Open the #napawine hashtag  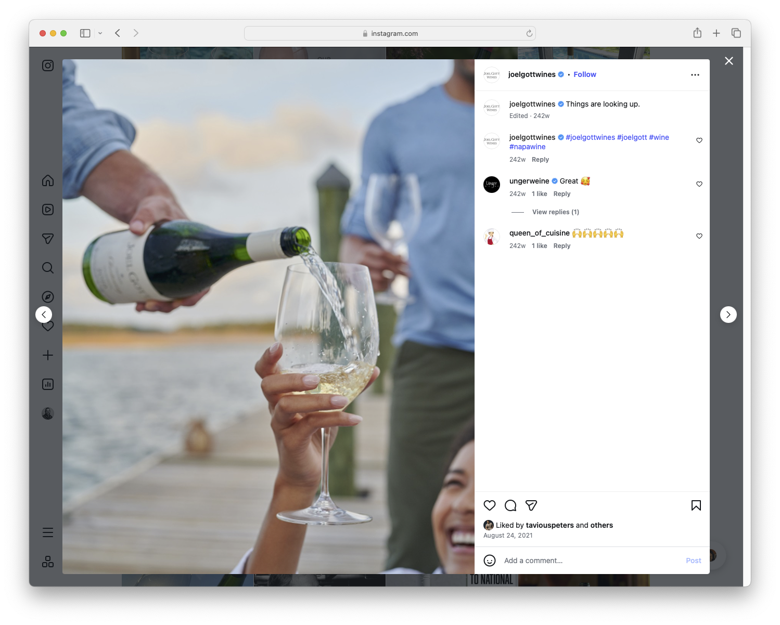(527, 147)
